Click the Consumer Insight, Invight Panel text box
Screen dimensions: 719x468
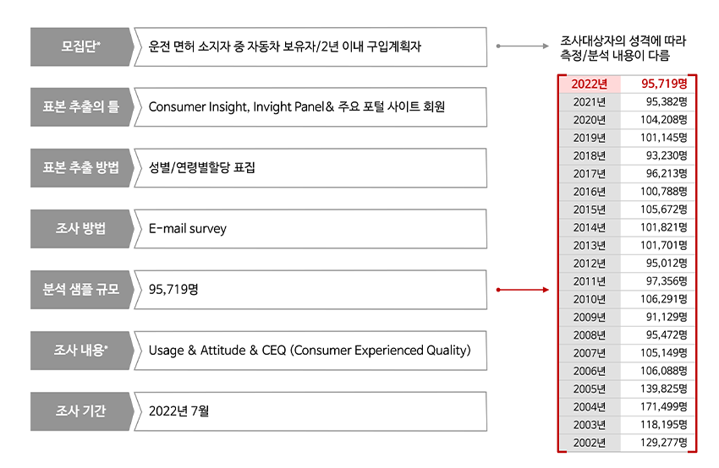tap(310, 107)
